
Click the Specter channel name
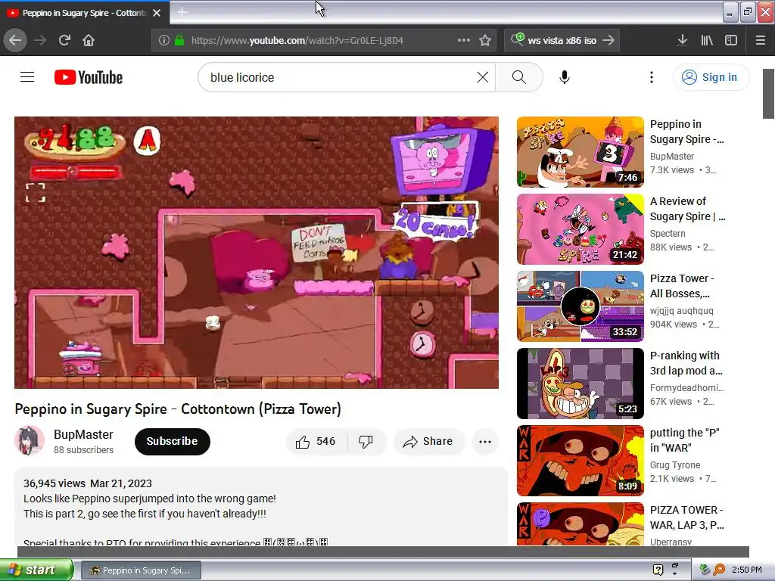tap(668, 233)
